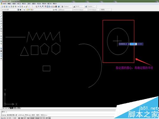Select the hexagon shape in drawing
This screenshot has width=159, height=119.
(56, 49)
